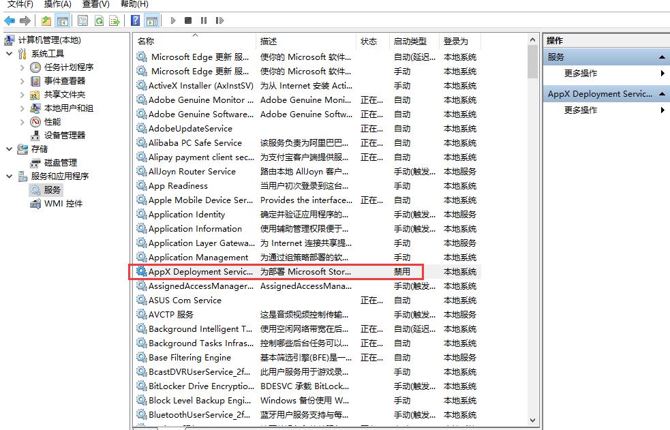Click the 共享文件夹 icon in tree
The image size is (670, 430).
[35, 95]
